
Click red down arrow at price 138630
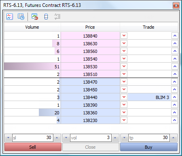pos(124,43)
